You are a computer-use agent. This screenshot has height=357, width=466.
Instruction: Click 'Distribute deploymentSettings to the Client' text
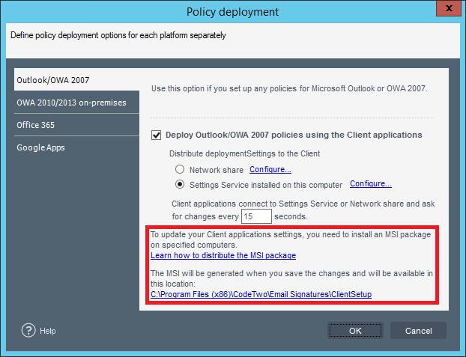[244, 153]
